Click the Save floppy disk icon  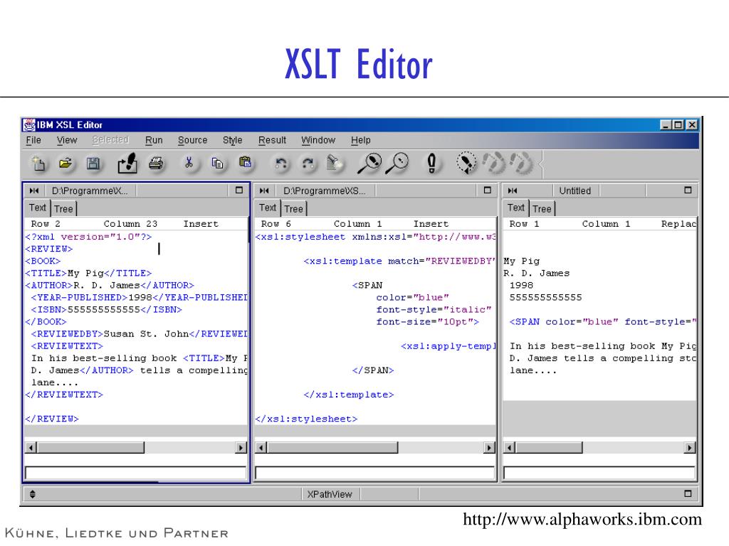[93, 164]
